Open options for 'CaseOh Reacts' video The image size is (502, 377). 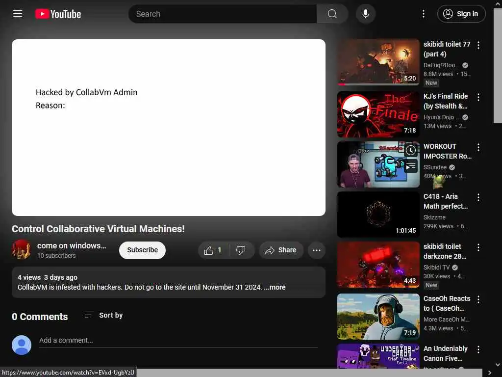[478, 299]
